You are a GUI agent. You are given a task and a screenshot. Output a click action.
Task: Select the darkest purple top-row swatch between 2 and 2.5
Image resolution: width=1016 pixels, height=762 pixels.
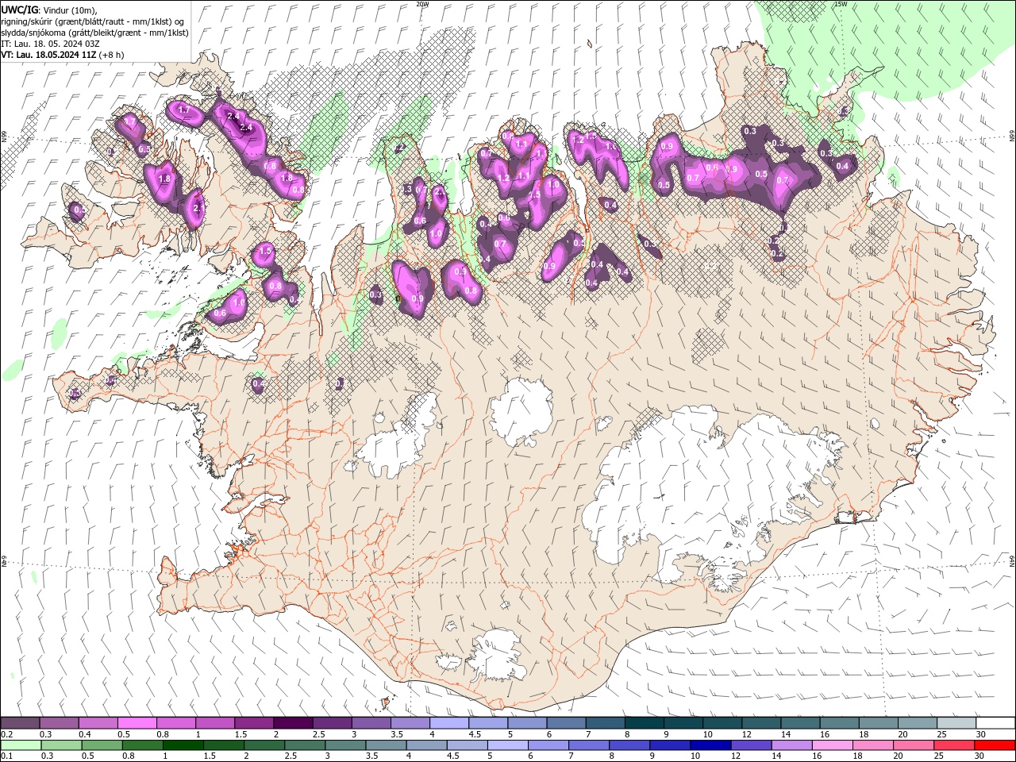click(x=293, y=723)
